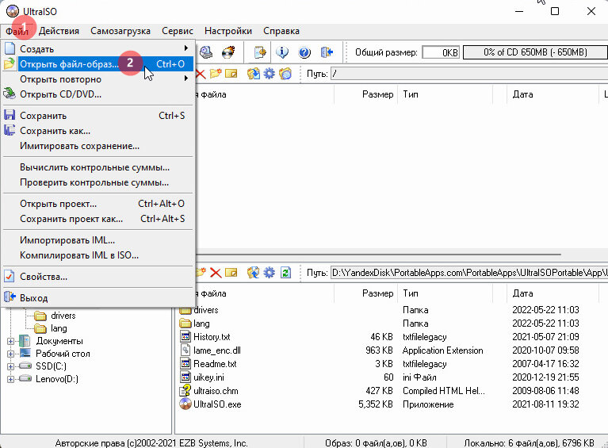
Task: Expand the Открыть повторно submenu
Action: 98,79
